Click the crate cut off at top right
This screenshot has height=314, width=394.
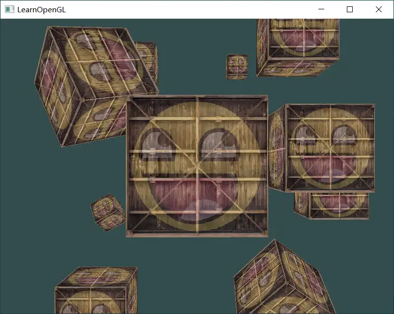click(297, 47)
